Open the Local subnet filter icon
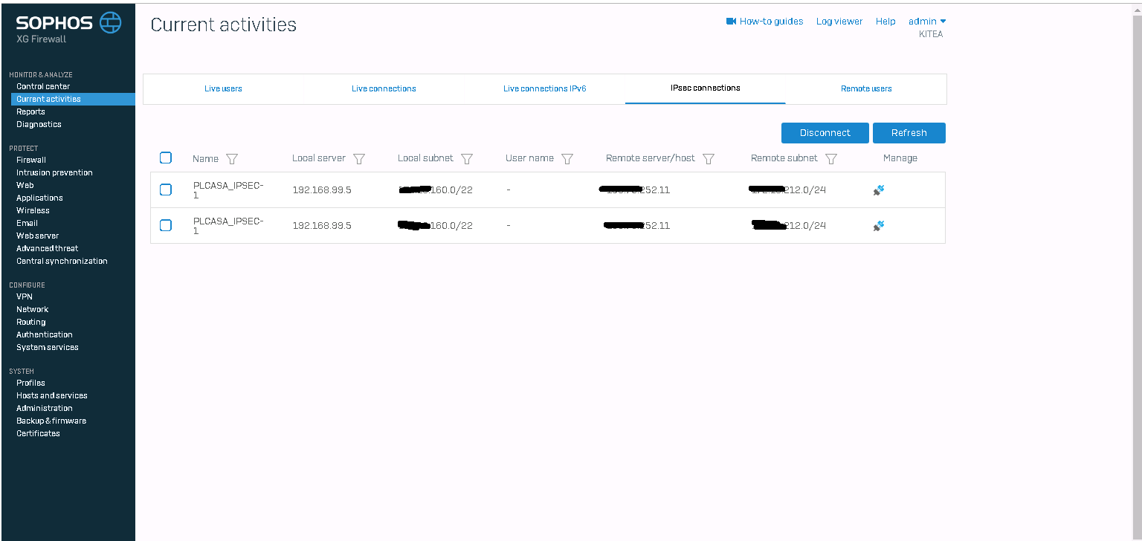The height and width of the screenshot is (541, 1142). pos(467,159)
